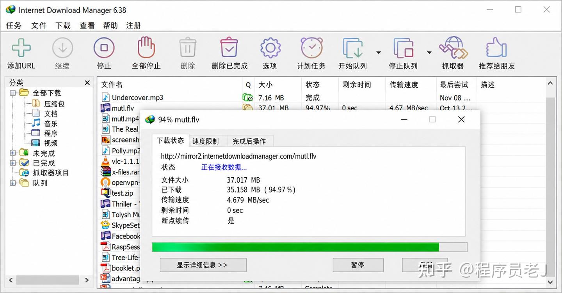Click the Stop (停止) toolbar icon
The height and width of the screenshot is (293, 562).
(104, 48)
